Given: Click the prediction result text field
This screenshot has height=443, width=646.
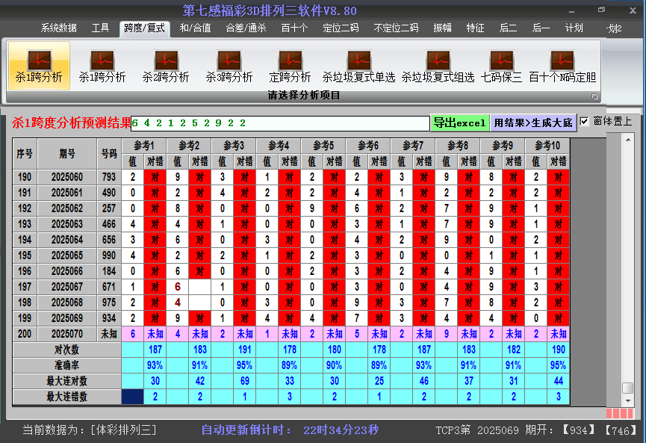Looking at the screenshot, I should pos(280,123).
